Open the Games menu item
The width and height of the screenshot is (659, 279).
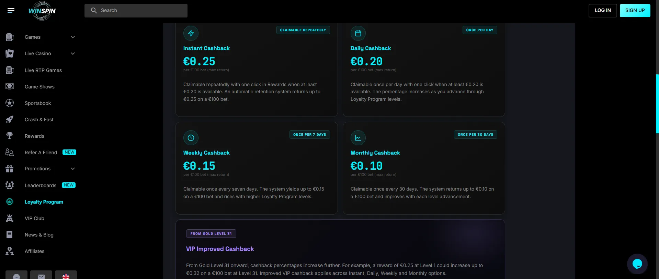coord(33,37)
